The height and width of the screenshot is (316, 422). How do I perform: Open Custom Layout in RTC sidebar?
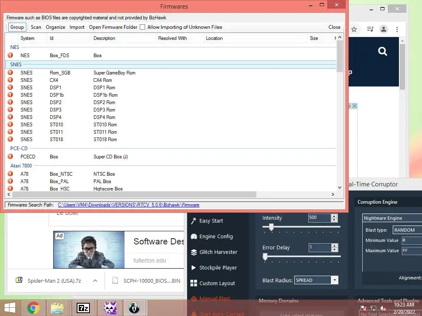[x=213, y=283]
